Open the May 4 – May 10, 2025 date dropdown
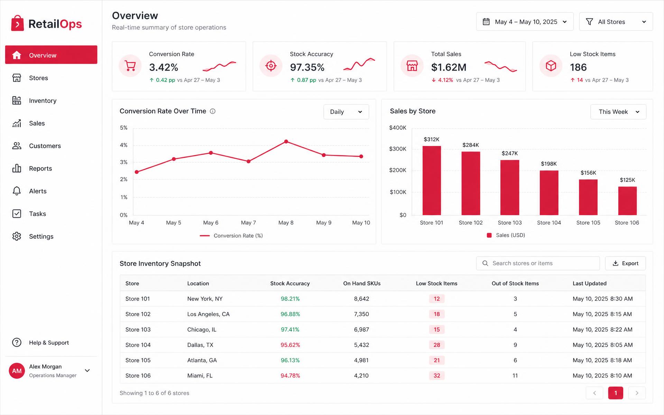Screen dimensions: 664x415 tap(525, 22)
